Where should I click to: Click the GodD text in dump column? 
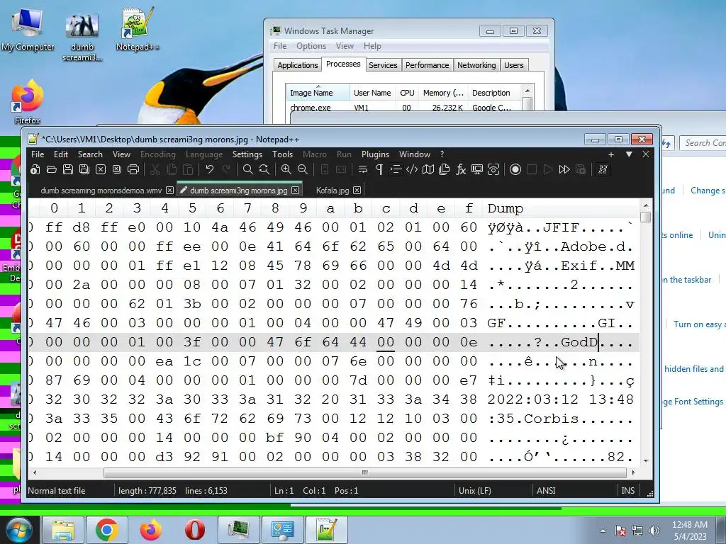[x=579, y=342]
